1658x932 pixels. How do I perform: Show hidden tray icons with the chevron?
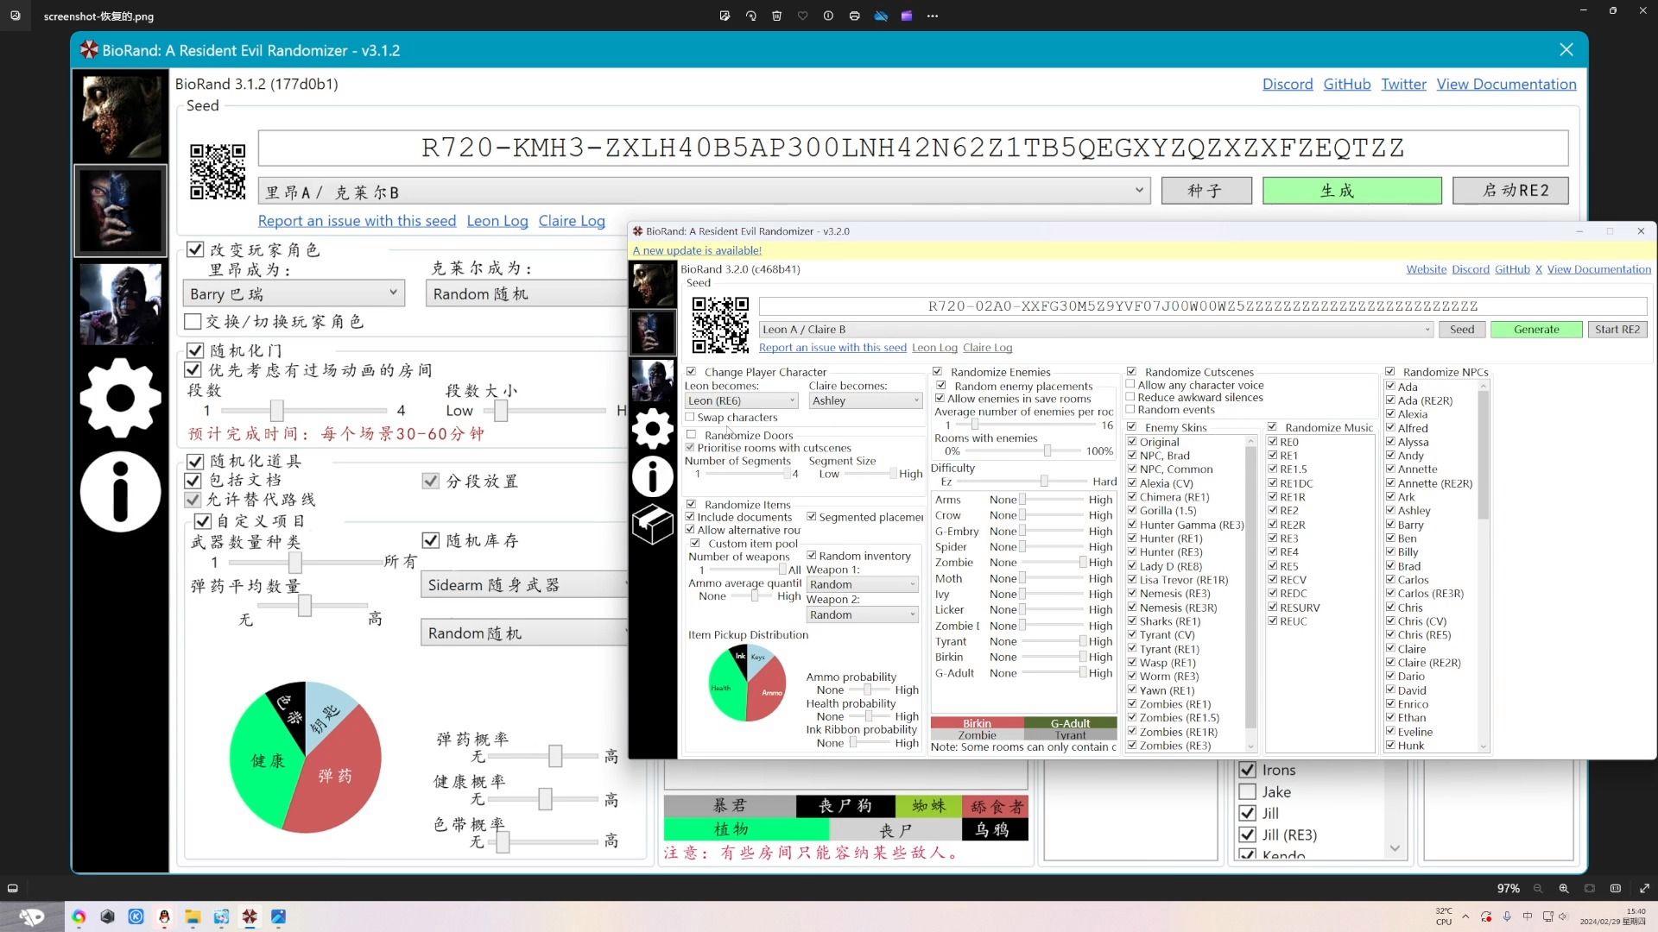pos(1465,916)
